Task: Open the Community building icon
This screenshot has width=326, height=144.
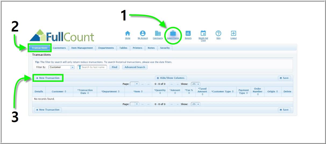Action: (158, 33)
